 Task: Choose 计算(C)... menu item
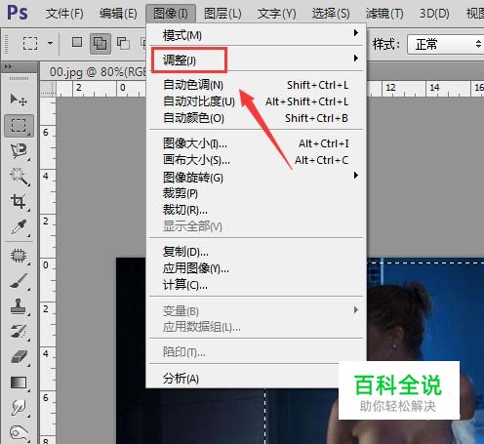pos(257,285)
